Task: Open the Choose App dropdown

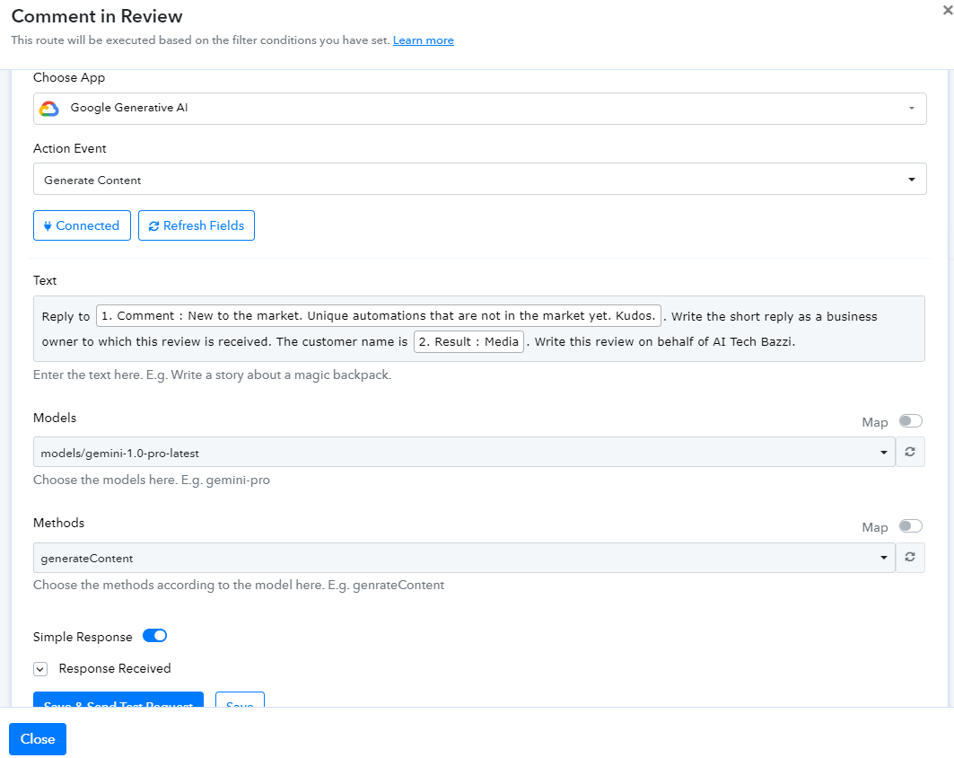Action: tap(479, 109)
